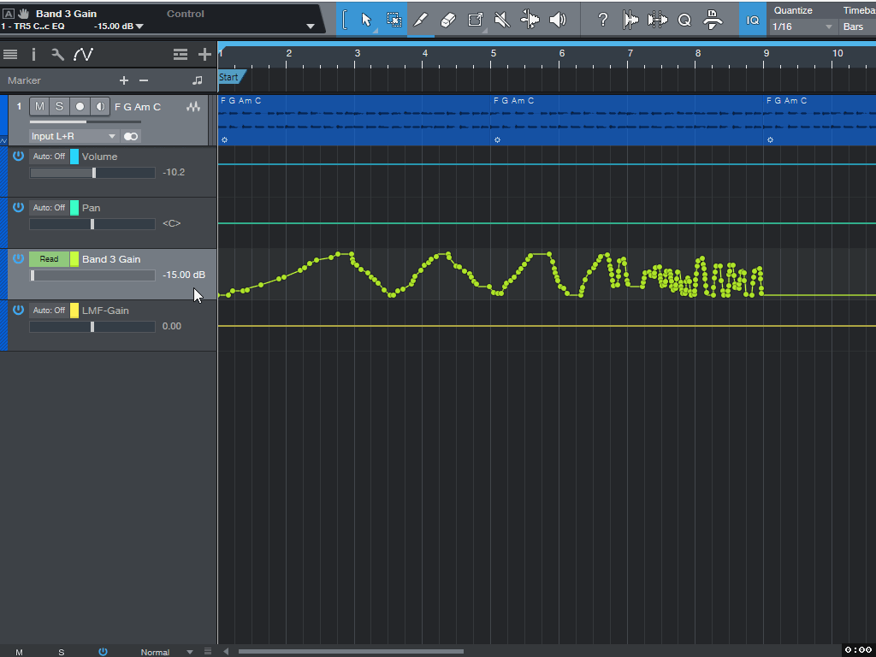Click the wrench options icon
Viewport: 876px width, 657px height.
(57, 54)
